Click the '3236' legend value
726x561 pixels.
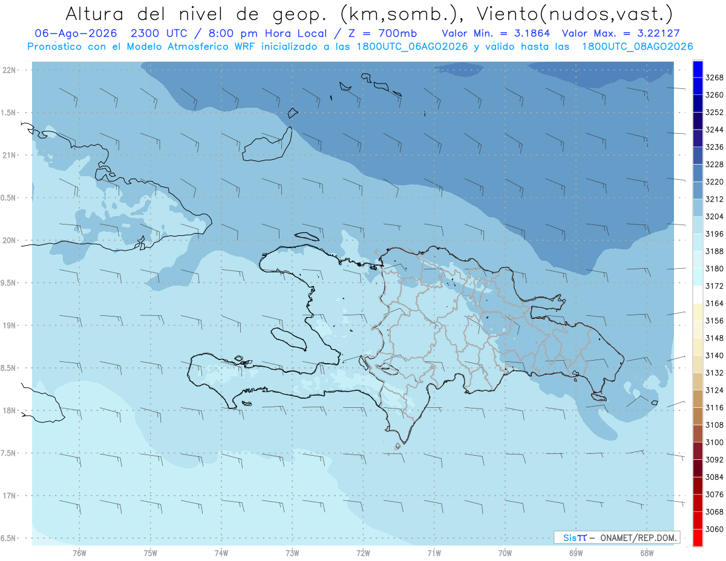[715, 147]
